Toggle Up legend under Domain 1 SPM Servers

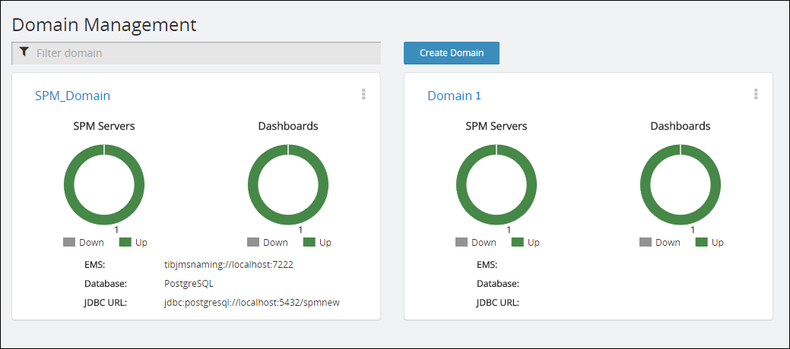[x=525, y=242]
